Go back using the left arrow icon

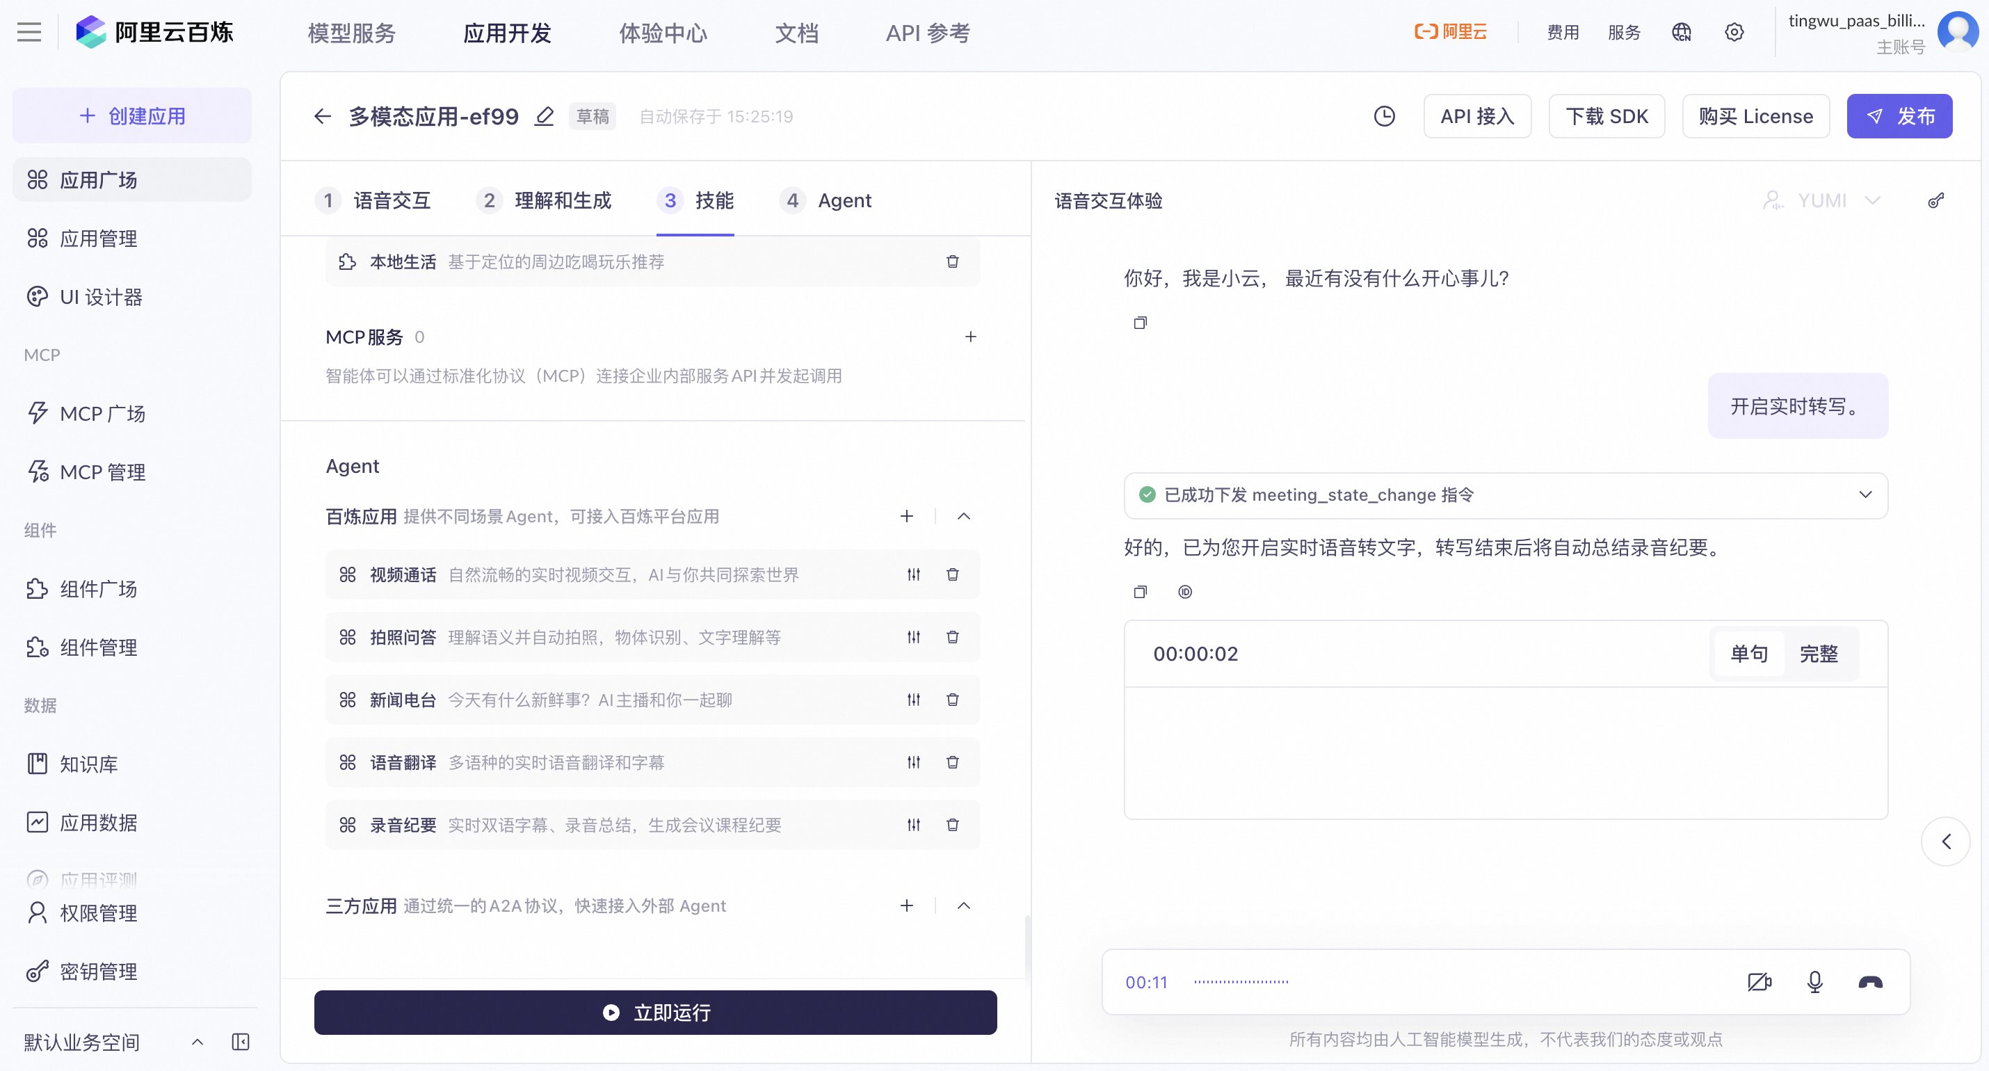pos(323,117)
